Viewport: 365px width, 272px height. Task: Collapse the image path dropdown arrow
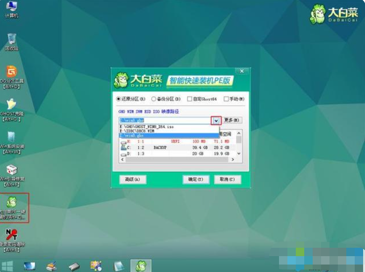[216, 120]
